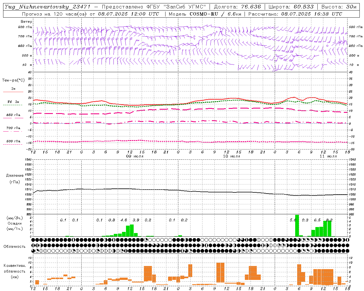Image resolution: width=364 pixels, height=291 pixels.
Task: Click the '09 июля' date label
Action: (x=135, y=156)
